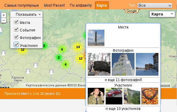Toggle the События checkbox

coord(16,29)
